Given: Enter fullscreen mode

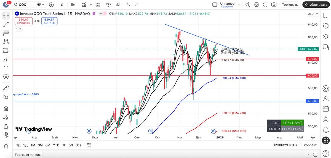Looking at the screenshot, I should (x=265, y=5).
